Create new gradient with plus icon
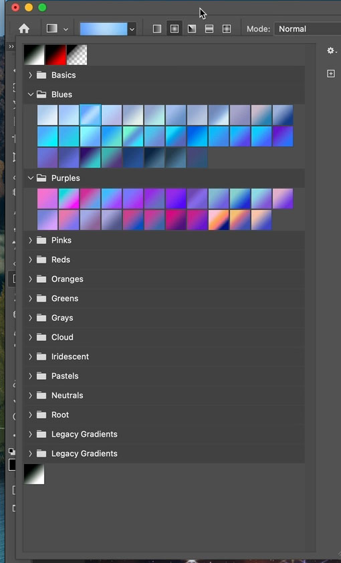Image resolution: width=341 pixels, height=563 pixels. tap(331, 74)
